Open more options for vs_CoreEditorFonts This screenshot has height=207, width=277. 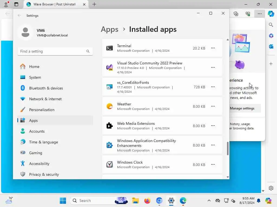click(213, 87)
